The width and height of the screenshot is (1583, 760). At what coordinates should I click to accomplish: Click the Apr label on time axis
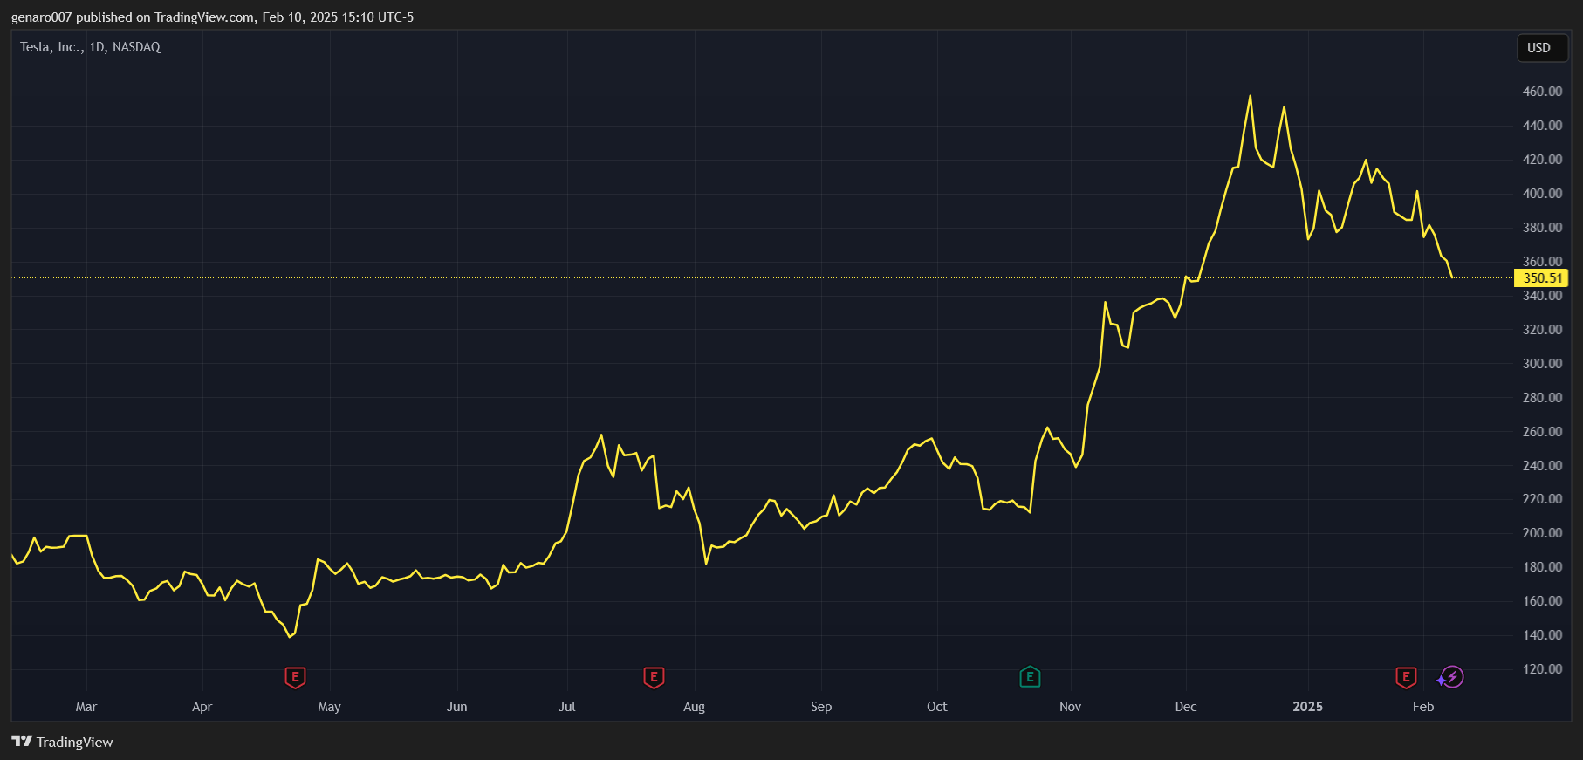point(202,707)
